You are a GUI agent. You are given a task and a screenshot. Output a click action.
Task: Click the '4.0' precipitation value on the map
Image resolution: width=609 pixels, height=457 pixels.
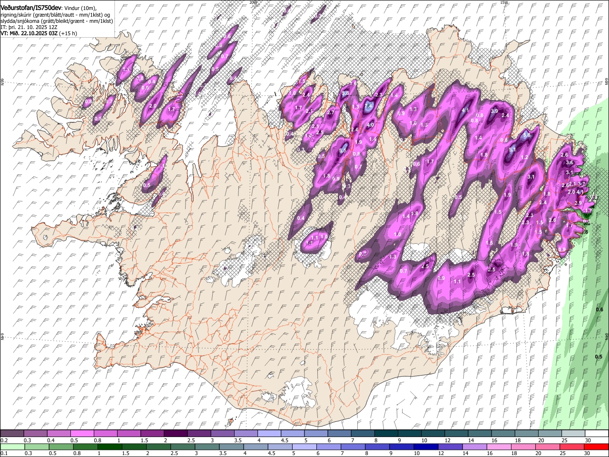click(x=371, y=125)
